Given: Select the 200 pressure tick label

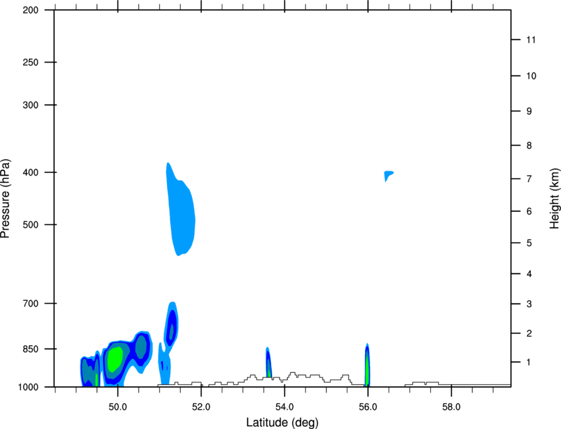Looking at the screenshot, I should pos(30,10).
